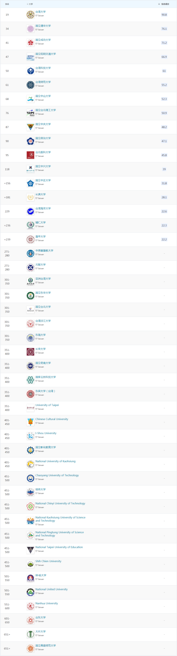Screen dimensions: 177x656
Task: Click the Taipei Tech 国立台北理工大学 logo
Action: click(x=30, y=113)
